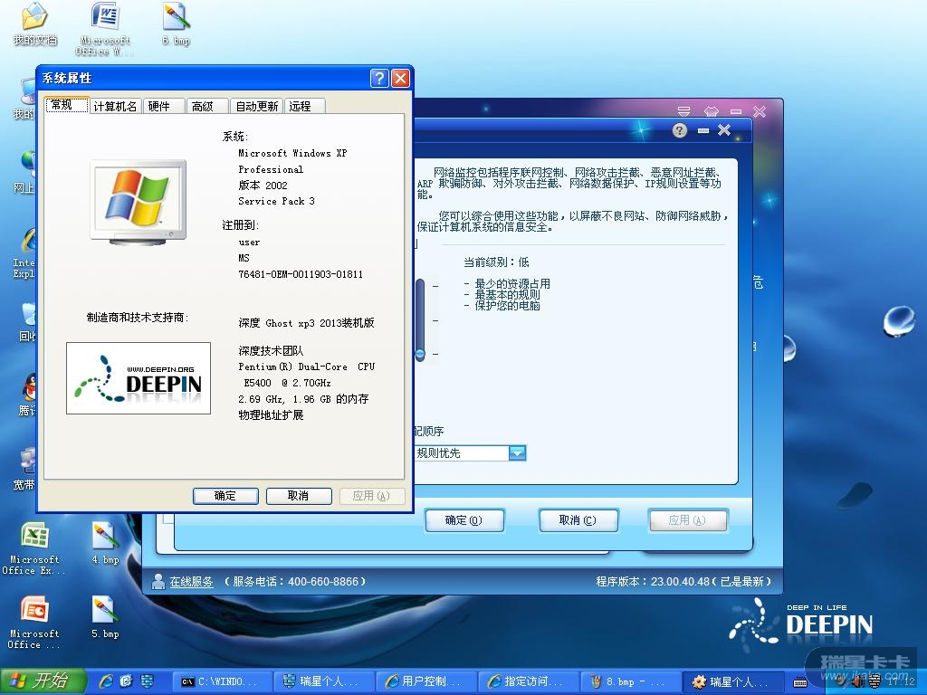Screen dimensions: 927x695
Task: Switch to the 远程 tab
Action: click(305, 107)
